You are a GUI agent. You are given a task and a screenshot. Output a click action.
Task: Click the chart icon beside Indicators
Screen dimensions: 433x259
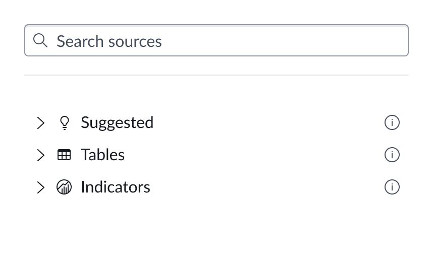click(64, 187)
